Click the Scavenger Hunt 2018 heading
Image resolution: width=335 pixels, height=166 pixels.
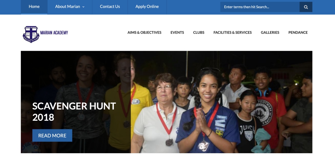[x=74, y=112]
